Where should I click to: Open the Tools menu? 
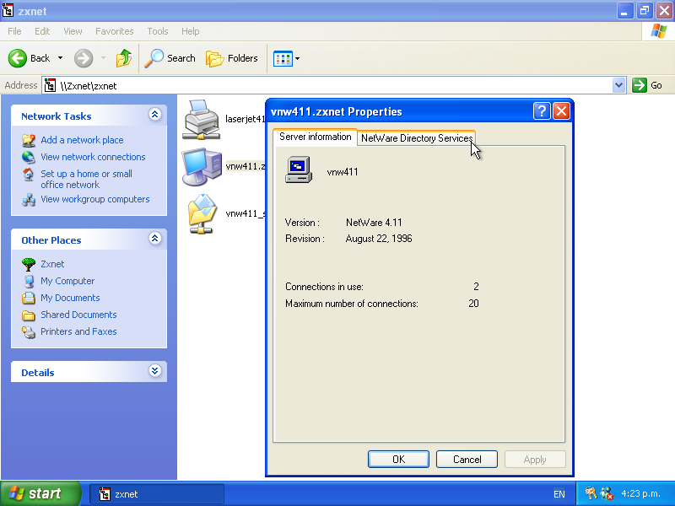coord(158,31)
